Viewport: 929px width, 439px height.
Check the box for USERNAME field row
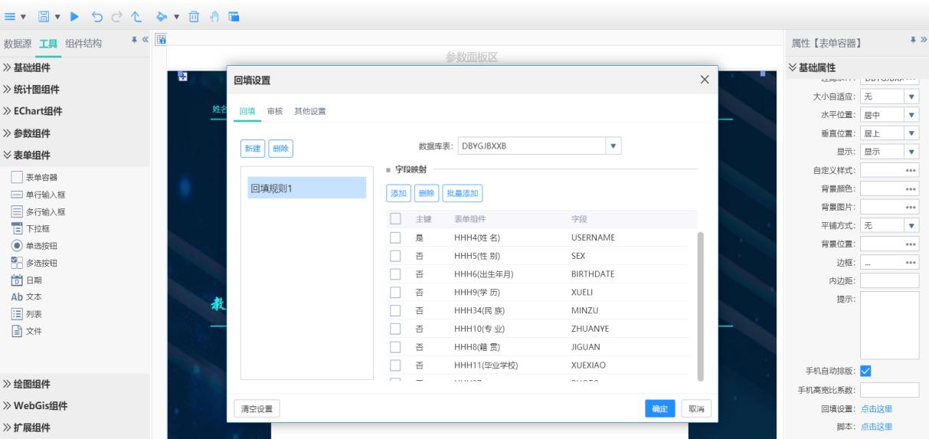[x=396, y=238]
